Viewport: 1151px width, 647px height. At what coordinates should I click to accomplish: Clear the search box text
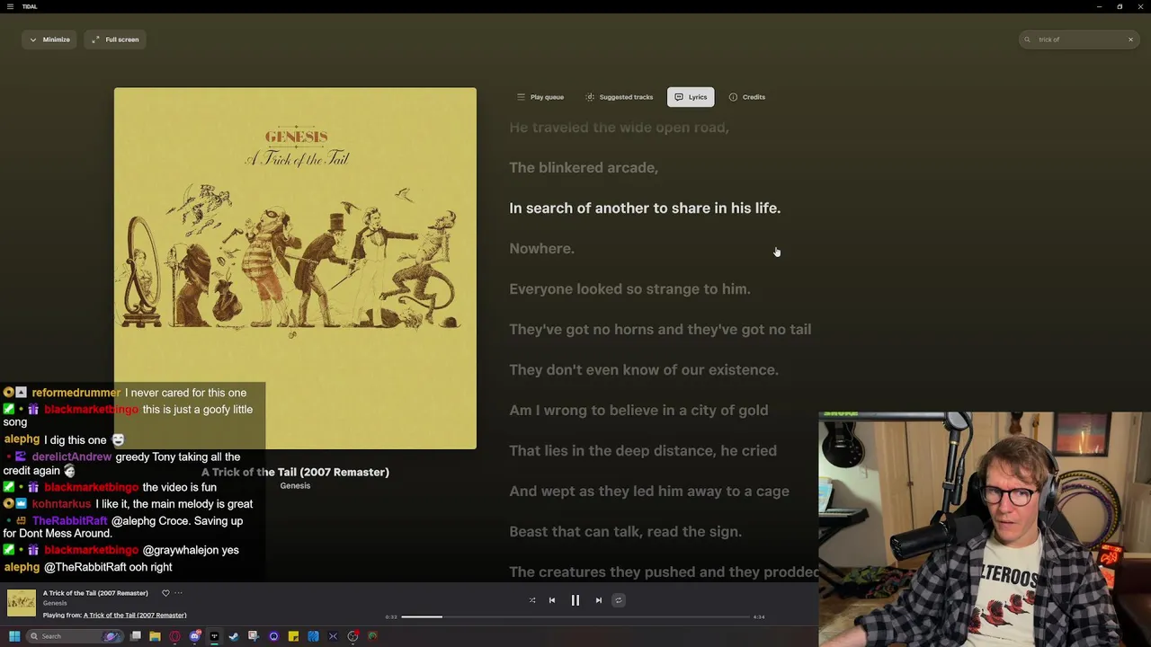1130,40
